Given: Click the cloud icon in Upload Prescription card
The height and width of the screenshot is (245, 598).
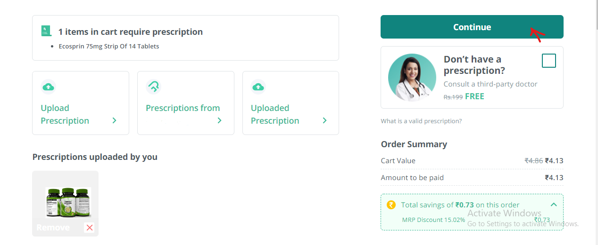Looking at the screenshot, I should (x=48, y=87).
